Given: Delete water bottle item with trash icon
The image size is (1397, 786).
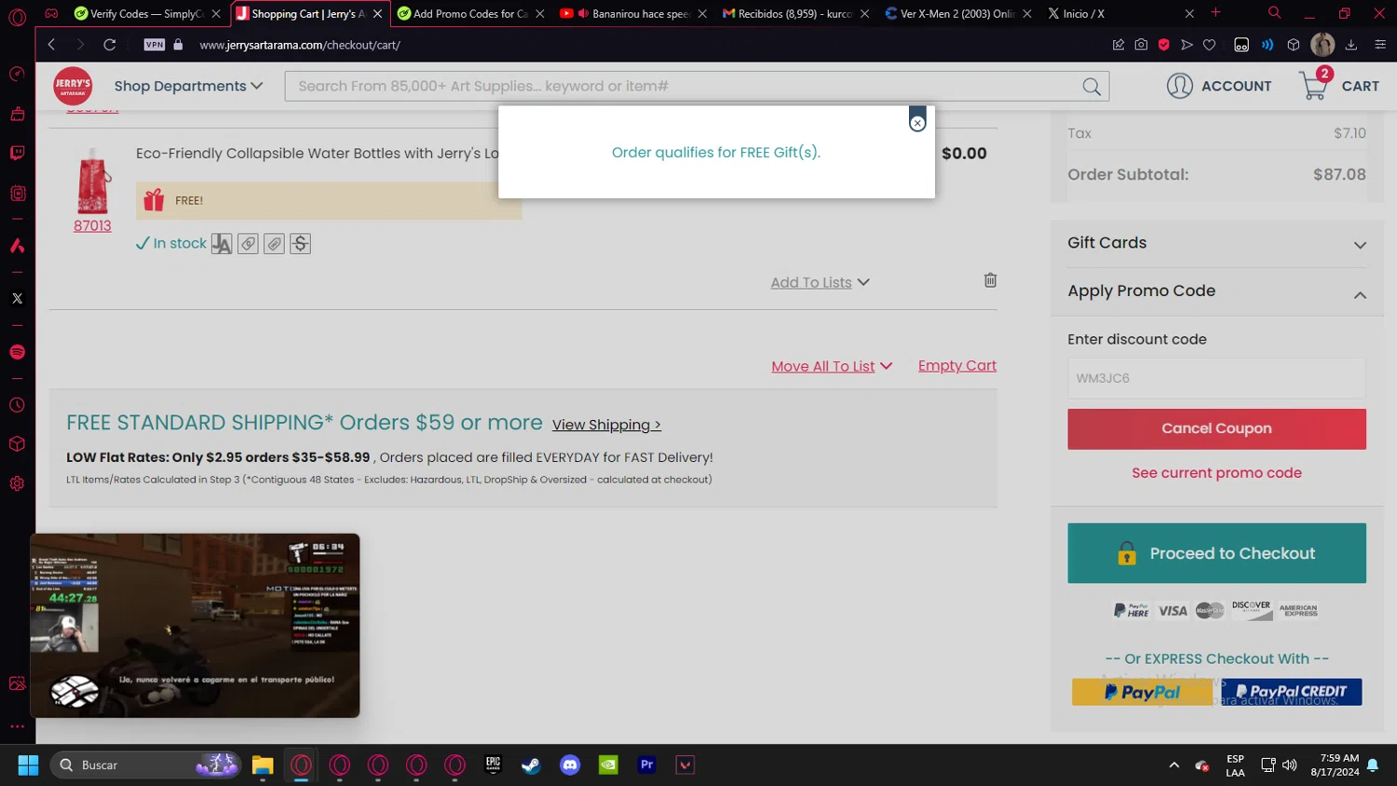Looking at the screenshot, I should coord(990,280).
